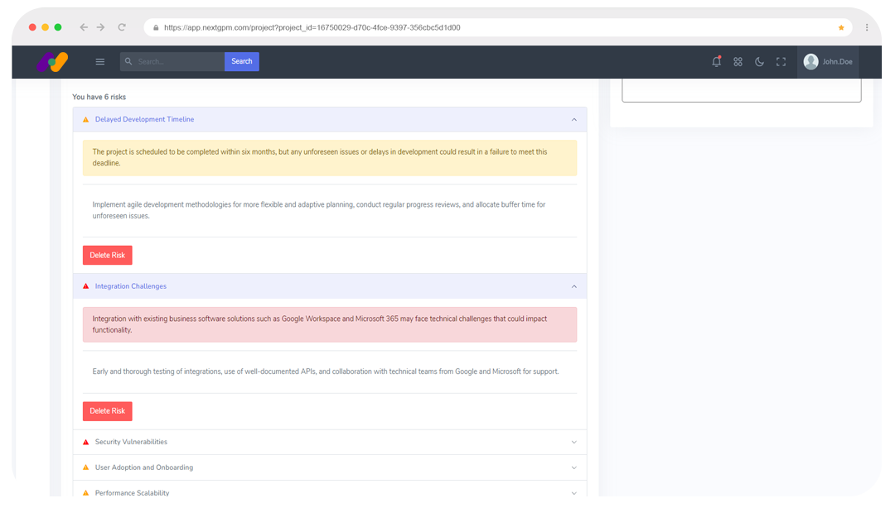
Task: Go forward in browser history
Action: click(100, 27)
